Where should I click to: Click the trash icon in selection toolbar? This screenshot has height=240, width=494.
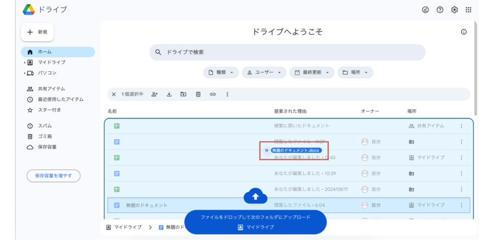(198, 94)
